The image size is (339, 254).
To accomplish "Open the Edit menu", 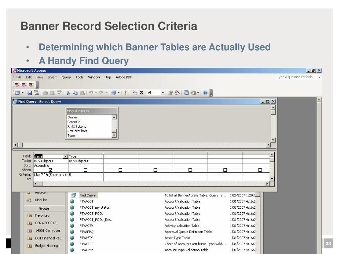I will (29, 77).
